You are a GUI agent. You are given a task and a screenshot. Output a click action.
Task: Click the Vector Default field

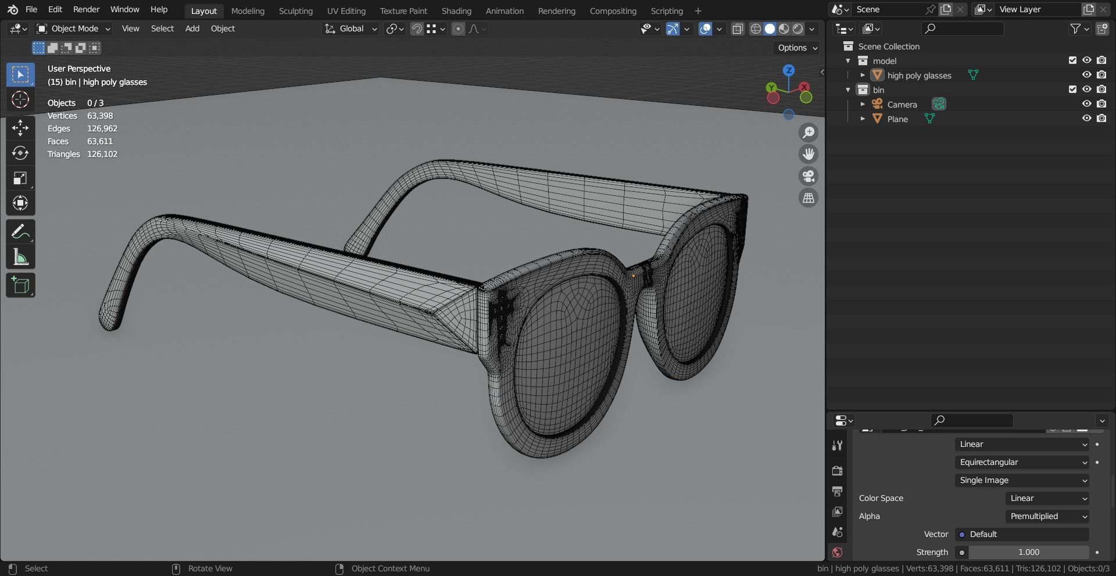click(1022, 534)
